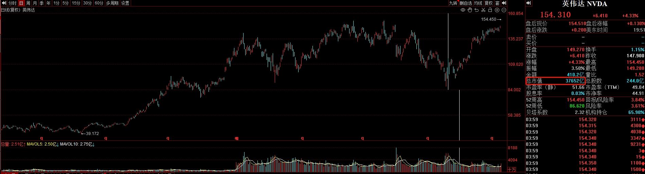Click the MAVOL5: 2.50亿 indicator label
The image size is (645, 174).
[x=43, y=144]
